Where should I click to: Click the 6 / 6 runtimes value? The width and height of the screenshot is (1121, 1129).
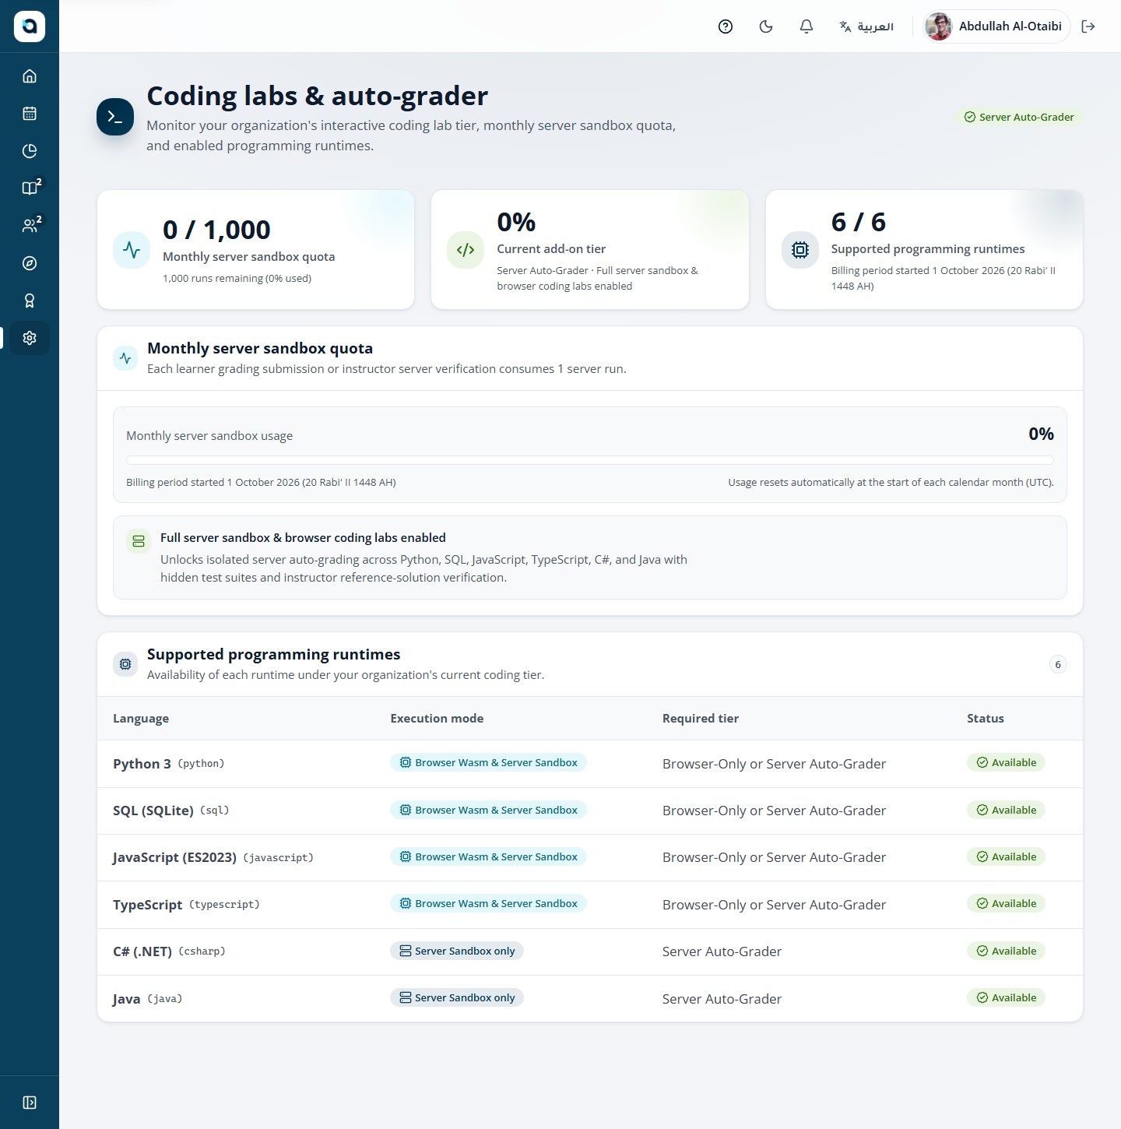point(859,222)
